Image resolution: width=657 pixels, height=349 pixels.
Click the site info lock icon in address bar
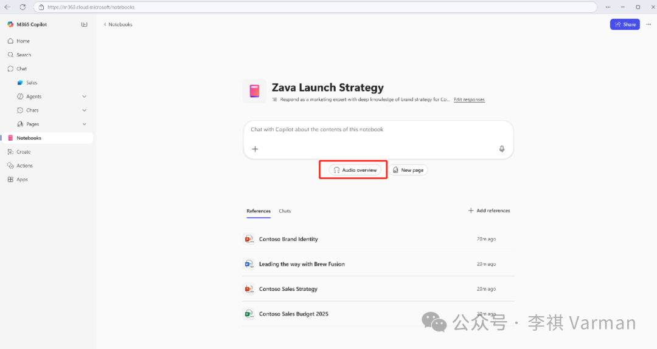coord(41,7)
